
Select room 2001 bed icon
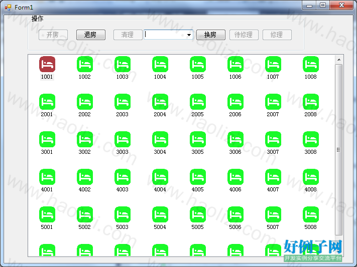coord(47,102)
